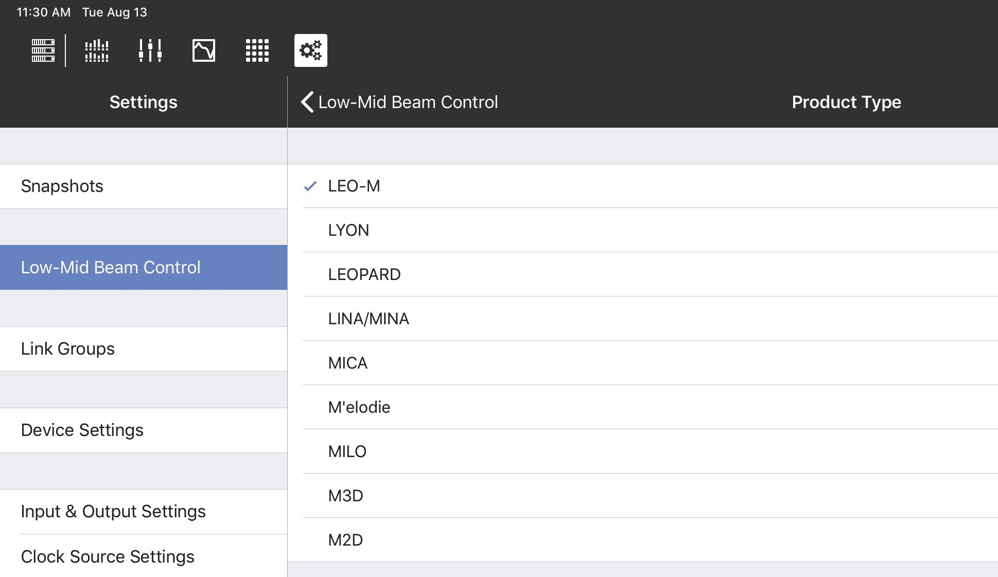Choose MICA from the product list
998x577 pixels.
pos(348,363)
